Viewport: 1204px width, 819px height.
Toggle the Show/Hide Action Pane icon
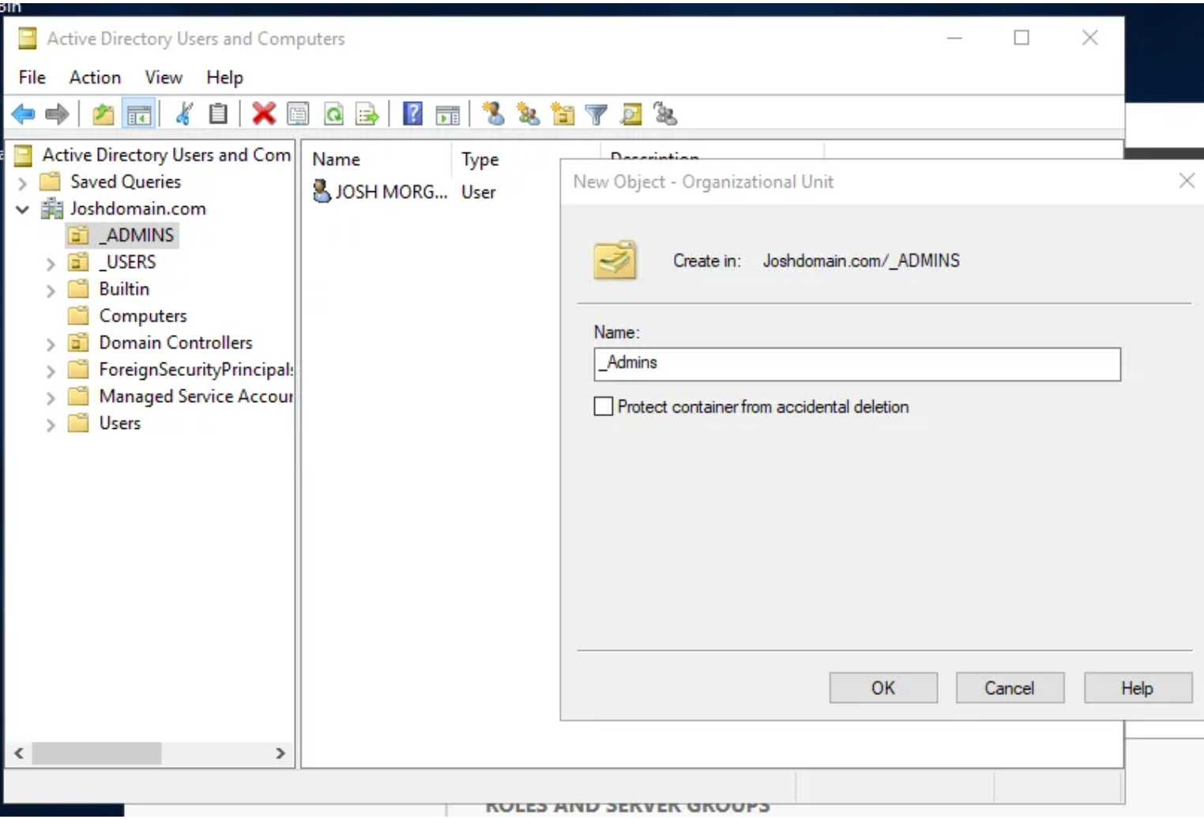click(447, 115)
